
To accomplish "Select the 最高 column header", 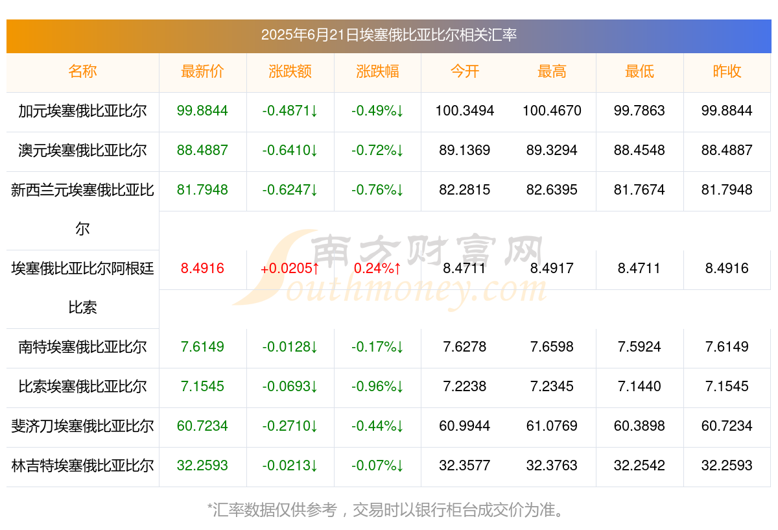I will tap(552, 71).
